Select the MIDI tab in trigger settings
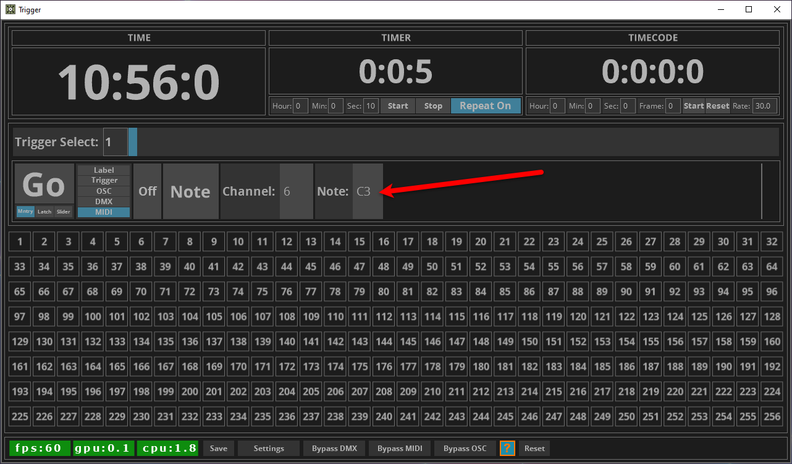The image size is (792, 464). point(104,212)
